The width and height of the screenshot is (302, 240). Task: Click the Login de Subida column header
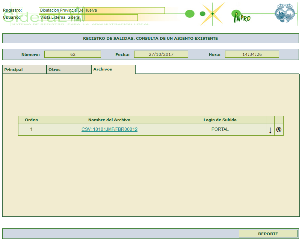tap(220, 120)
